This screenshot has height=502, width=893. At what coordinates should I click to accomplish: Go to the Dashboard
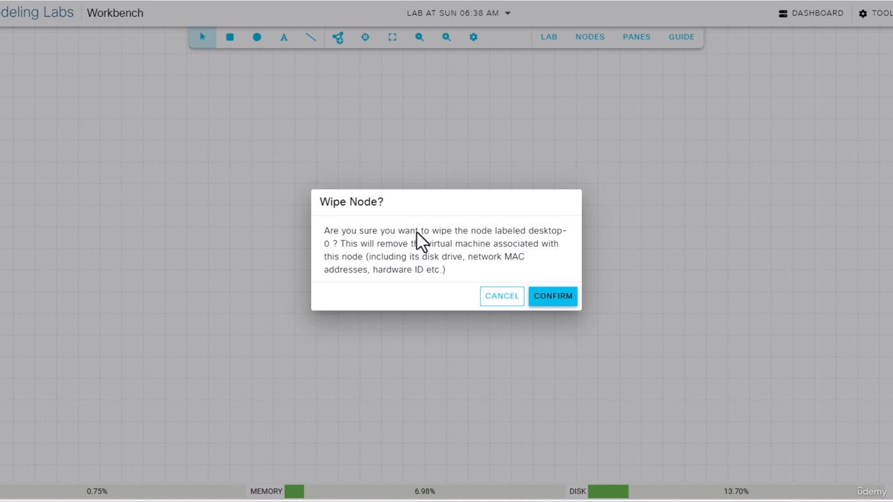[811, 13]
